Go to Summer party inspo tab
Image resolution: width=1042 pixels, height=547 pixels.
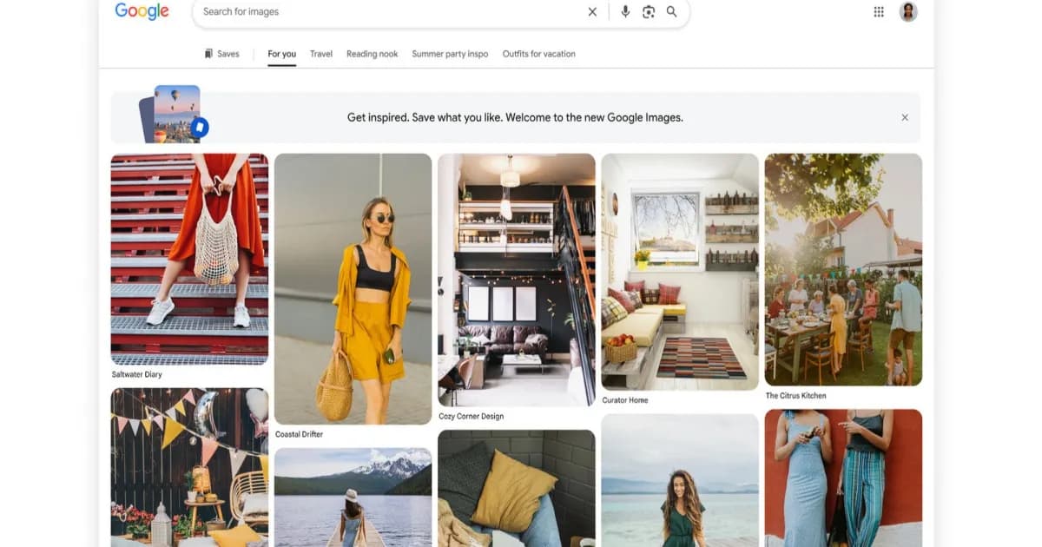pyautogui.click(x=450, y=54)
